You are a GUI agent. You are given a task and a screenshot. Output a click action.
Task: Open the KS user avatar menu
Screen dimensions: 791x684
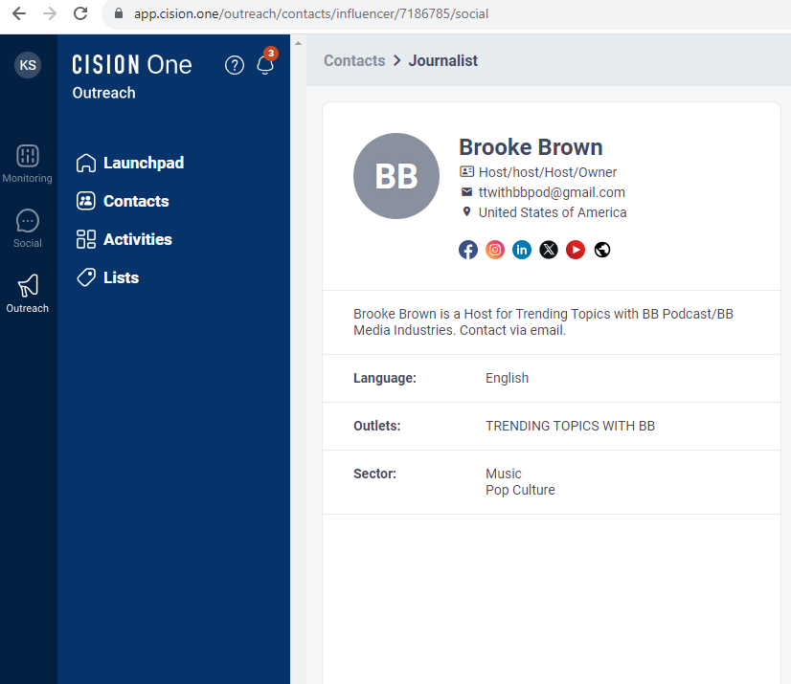click(x=28, y=65)
